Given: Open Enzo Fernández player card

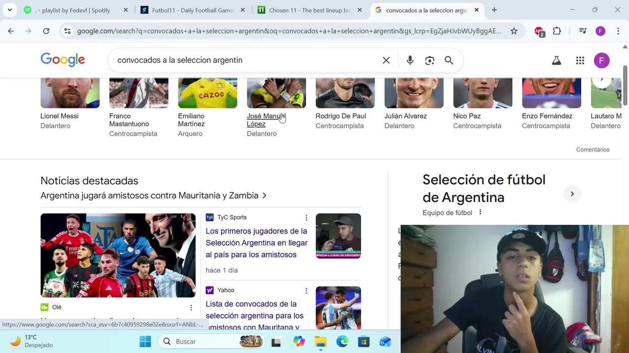Looking at the screenshot, I should [x=551, y=104].
